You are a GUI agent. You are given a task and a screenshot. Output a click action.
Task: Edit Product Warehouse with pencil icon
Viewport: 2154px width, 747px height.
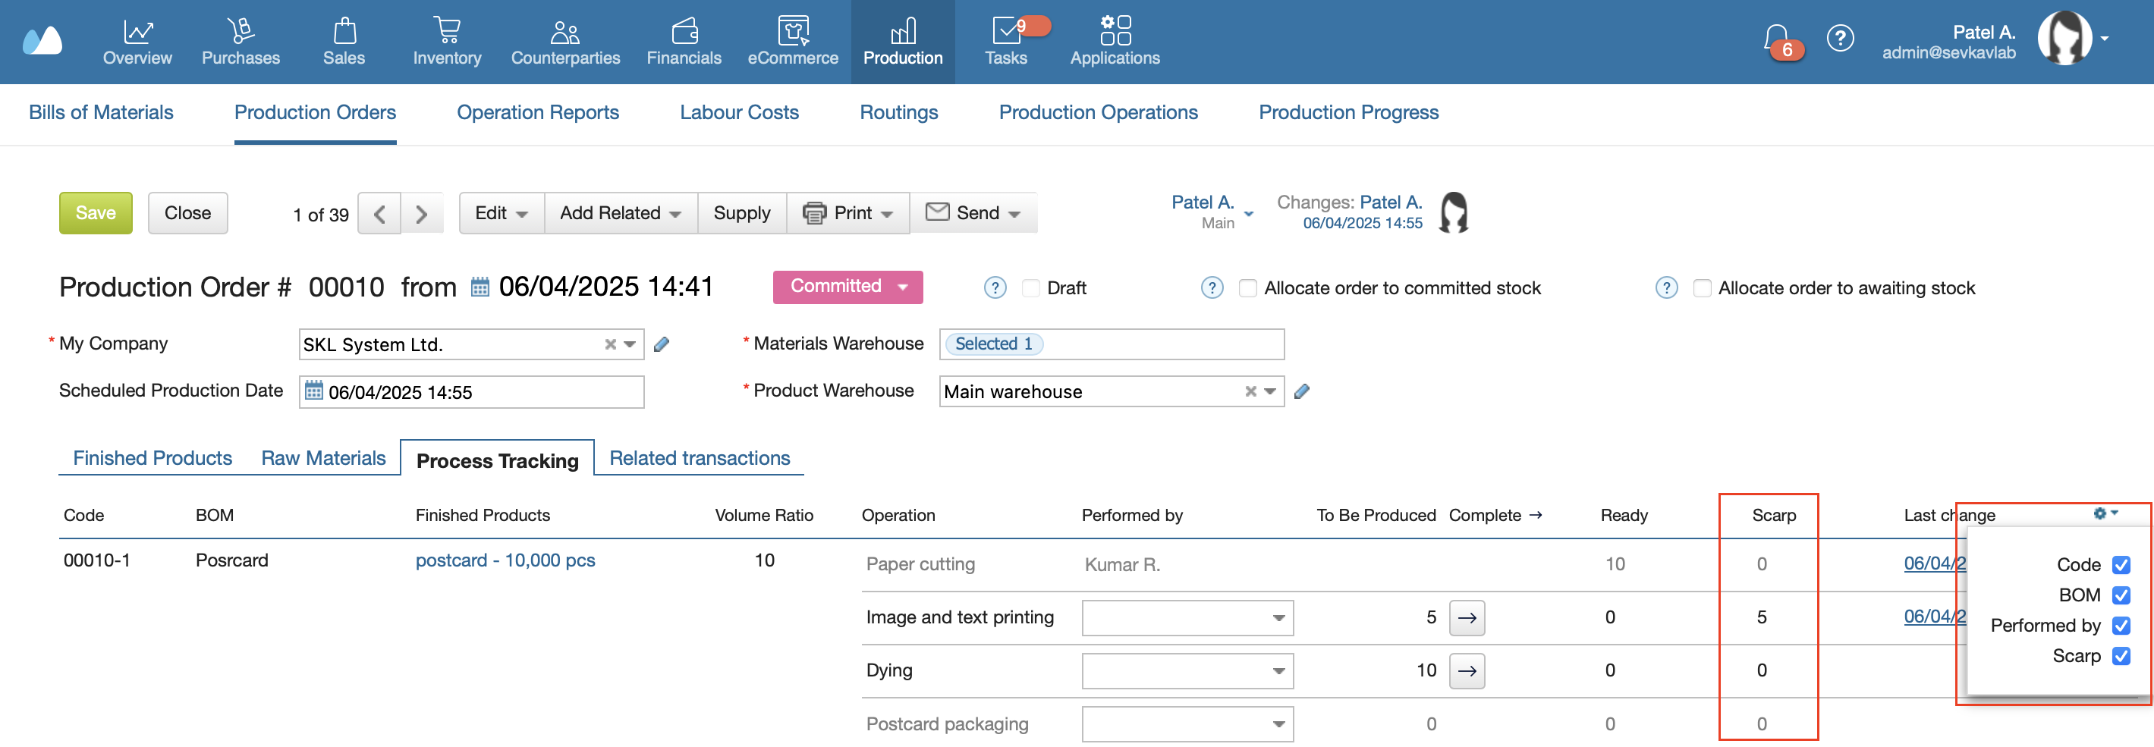click(x=1302, y=391)
